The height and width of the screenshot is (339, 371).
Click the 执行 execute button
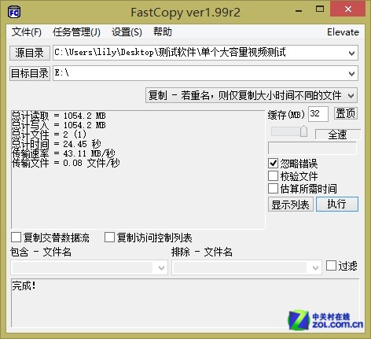(x=337, y=204)
